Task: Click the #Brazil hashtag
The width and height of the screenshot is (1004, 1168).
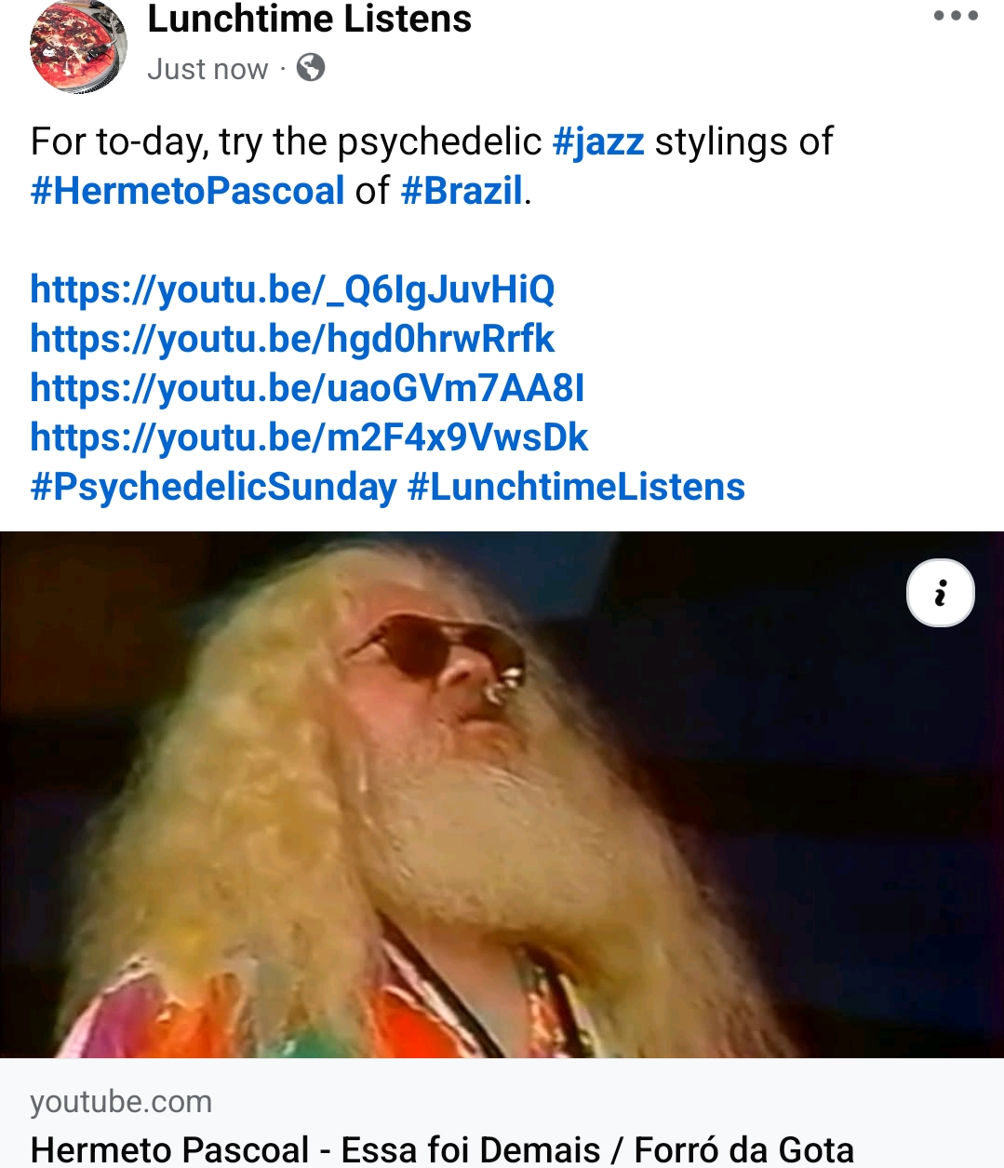Action: coord(462,191)
